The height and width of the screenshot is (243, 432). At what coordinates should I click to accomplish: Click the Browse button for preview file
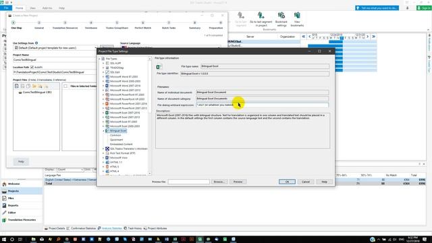click(219, 182)
